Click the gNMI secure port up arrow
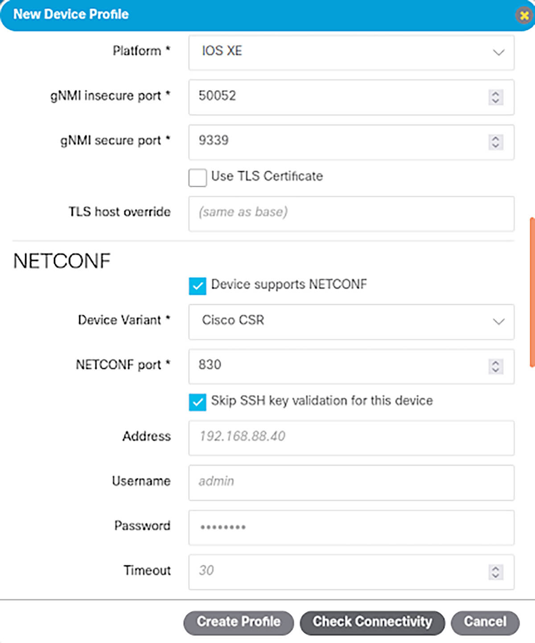Image resolution: width=535 pixels, height=643 pixels. (x=495, y=138)
